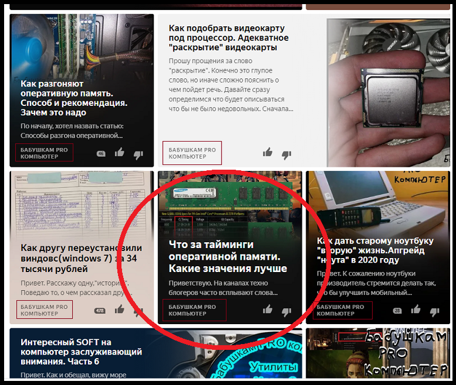This screenshot has width=456, height=385.
Task: Click the description 'Привет. К сожалению ноутбуки'
Action: point(376,283)
